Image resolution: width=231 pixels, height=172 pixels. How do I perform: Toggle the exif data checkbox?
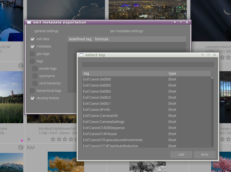[32, 39]
